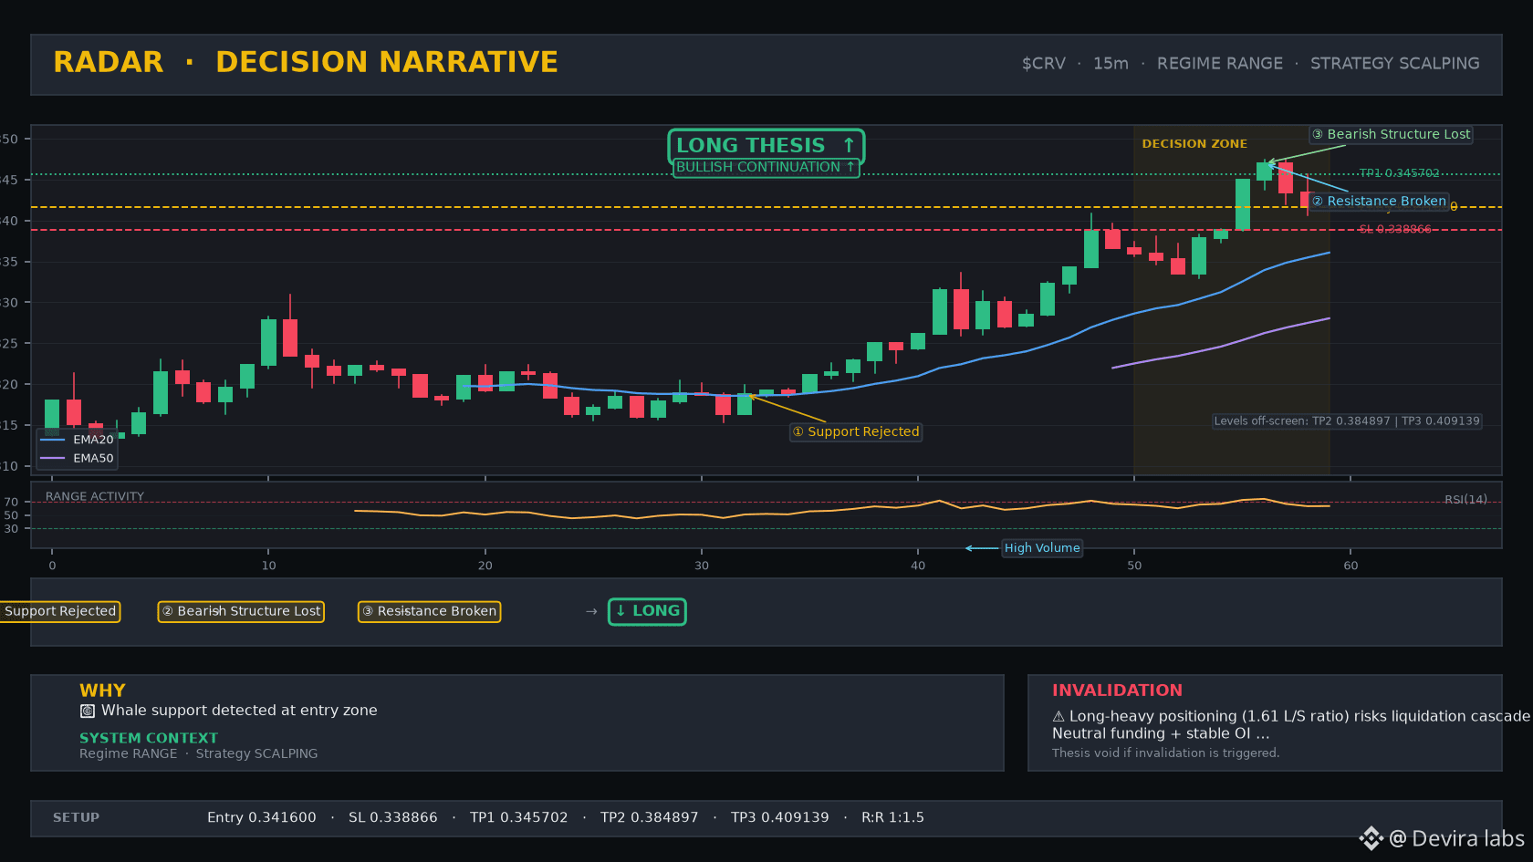
Task: Click the LONG THESIS badge above the chart
Action: [x=766, y=146]
